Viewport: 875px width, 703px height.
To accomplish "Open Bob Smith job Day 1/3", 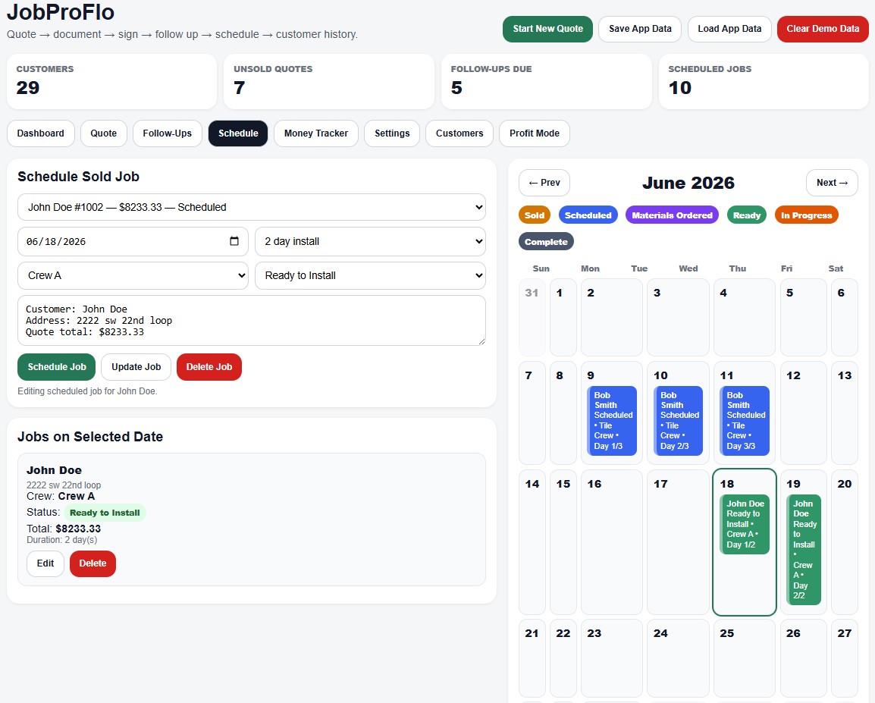I will pyautogui.click(x=612, y=421).
